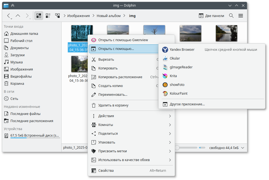Screen dimensions: 269x180
Task: Switch to details tree view mode
Action: click(x=57, y=16)
